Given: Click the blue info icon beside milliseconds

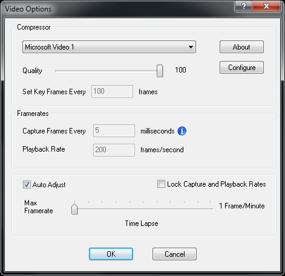Looking at the screenshot, I should coord(182,131).
